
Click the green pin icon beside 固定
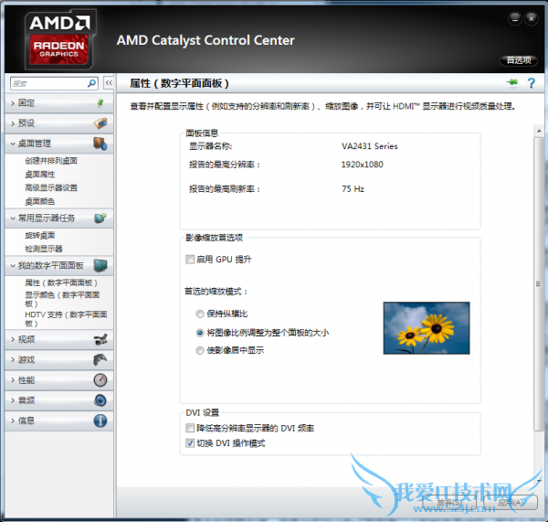(x=100, y=102)
